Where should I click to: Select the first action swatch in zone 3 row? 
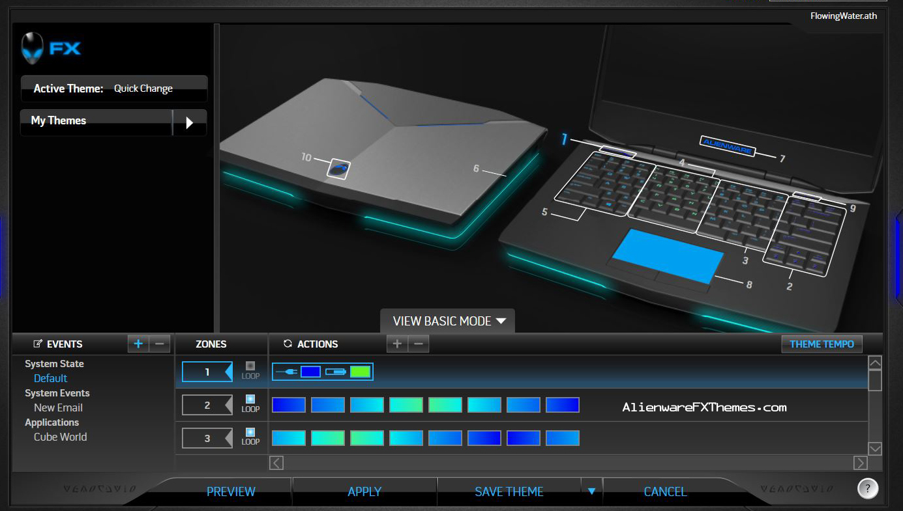[x=289, y=438]
